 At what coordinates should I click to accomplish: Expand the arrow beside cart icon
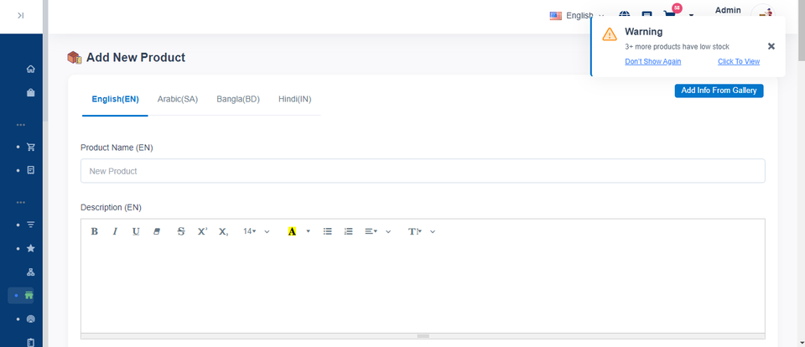click(x=691, y=15)
